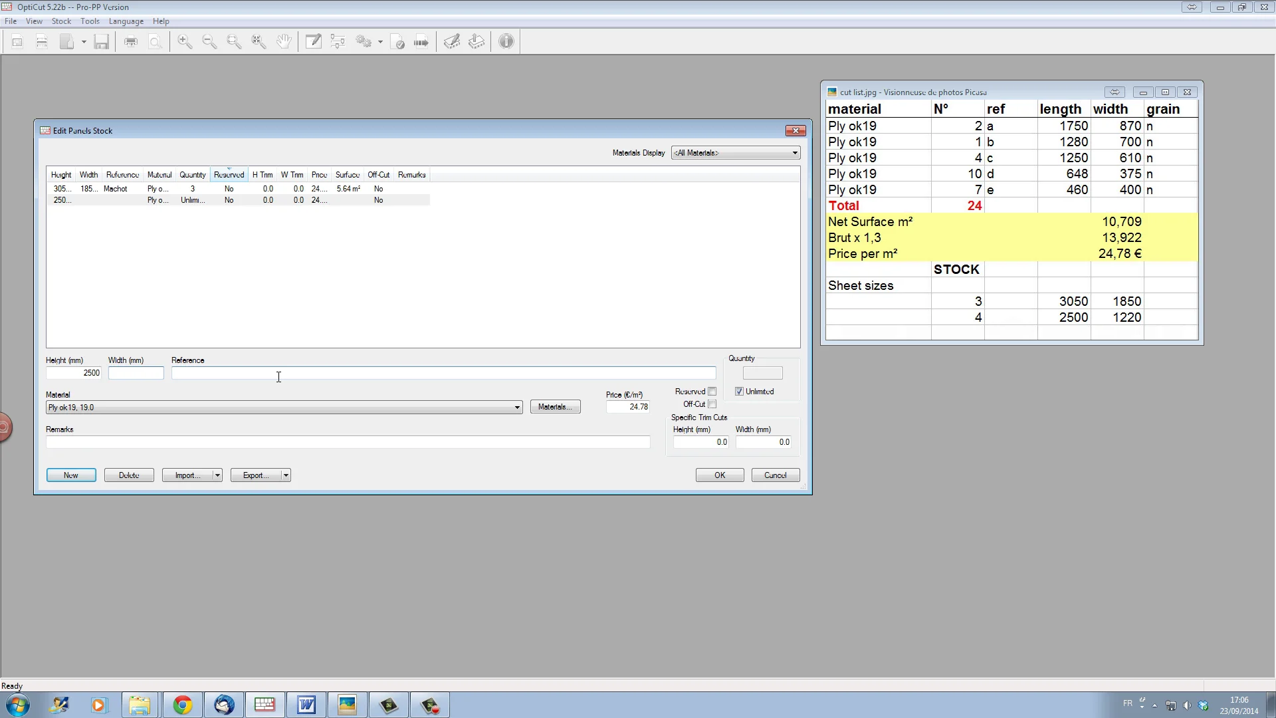This screenshot has height=718, width=1276.
Task: Click the Width (mm) input field
Action: click(x=136, y=373)
